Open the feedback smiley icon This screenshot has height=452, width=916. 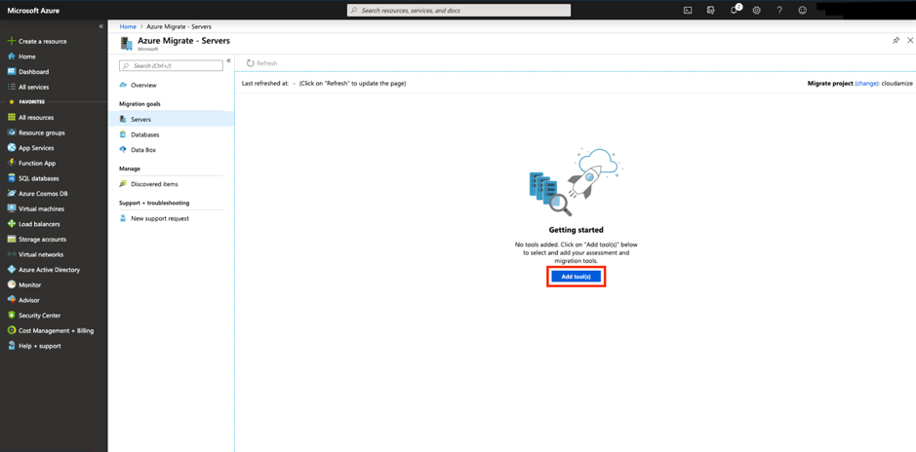[x=802, y=11]
